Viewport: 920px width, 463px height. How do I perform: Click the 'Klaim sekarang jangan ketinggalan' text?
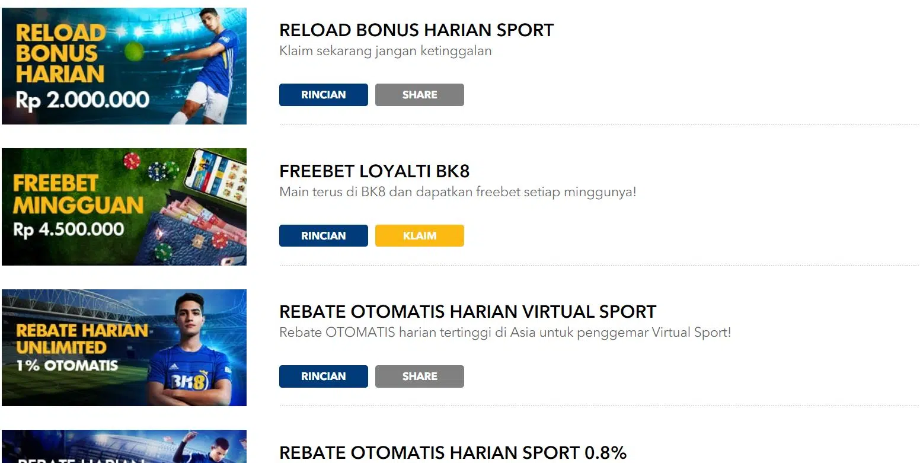[x=385, y=51]
